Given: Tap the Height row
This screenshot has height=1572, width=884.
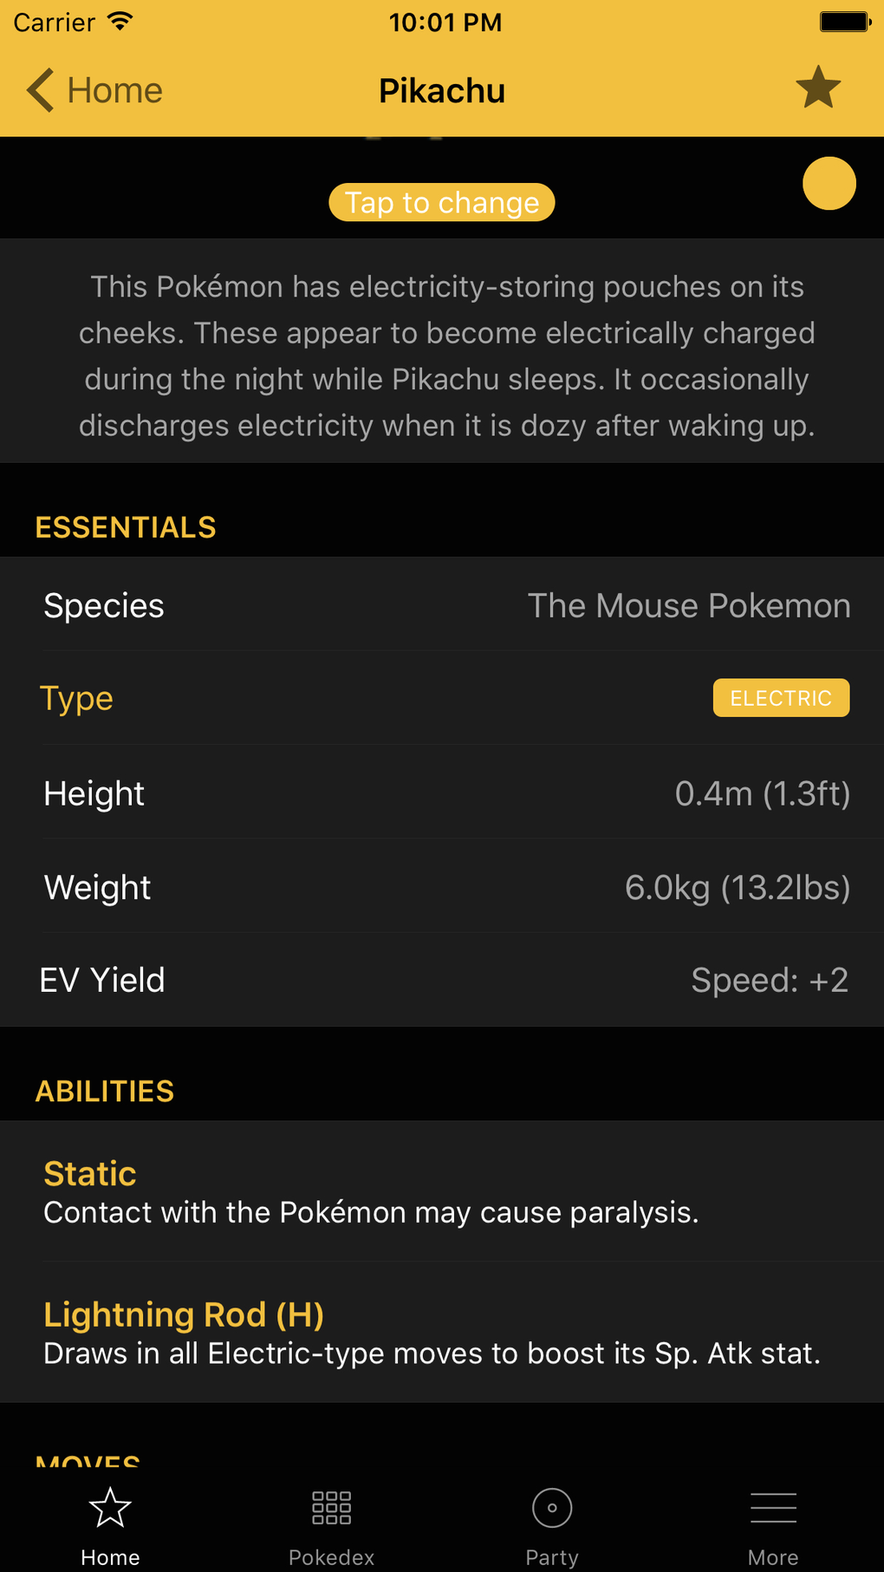Looking at the screenshot, I should 442,793.
